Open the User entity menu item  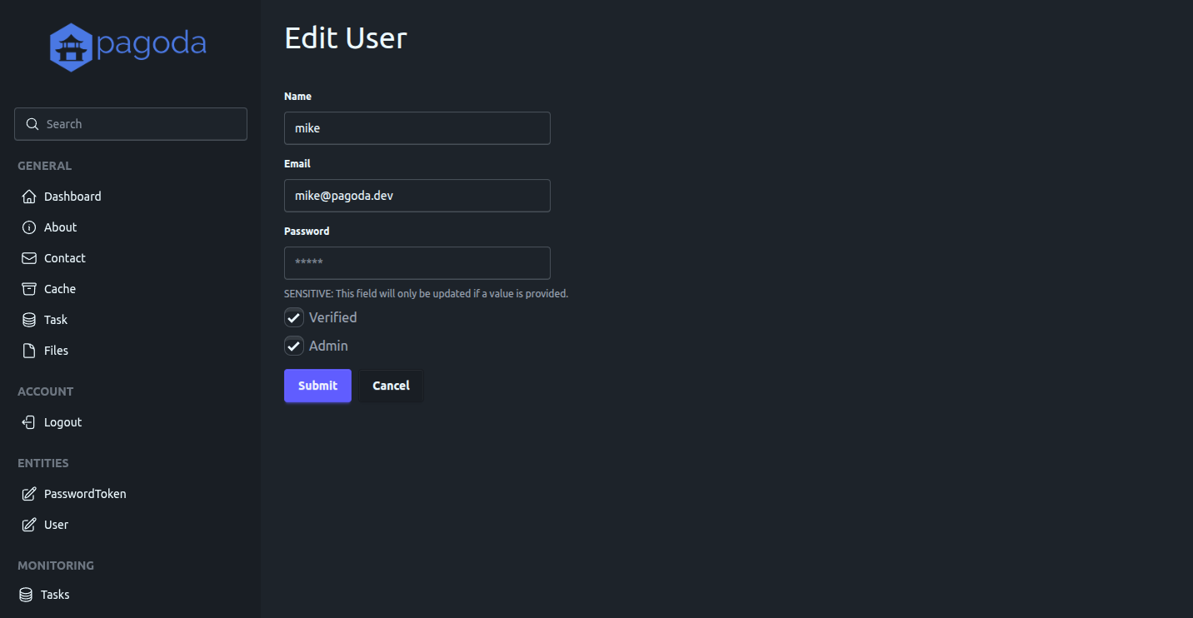[x=56, y=525]
